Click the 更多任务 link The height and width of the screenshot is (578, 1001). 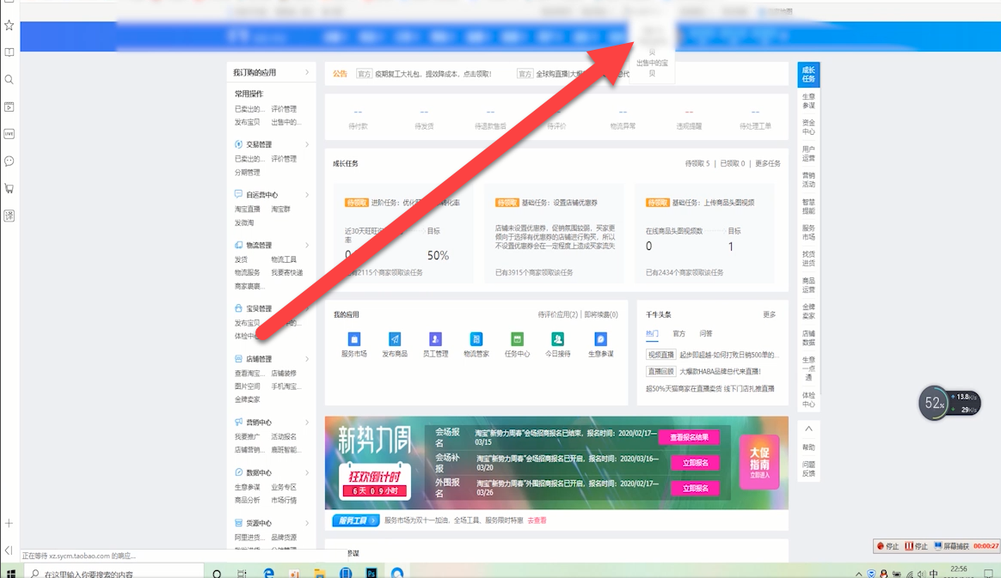pyautogui.click(x=768, y=163)
